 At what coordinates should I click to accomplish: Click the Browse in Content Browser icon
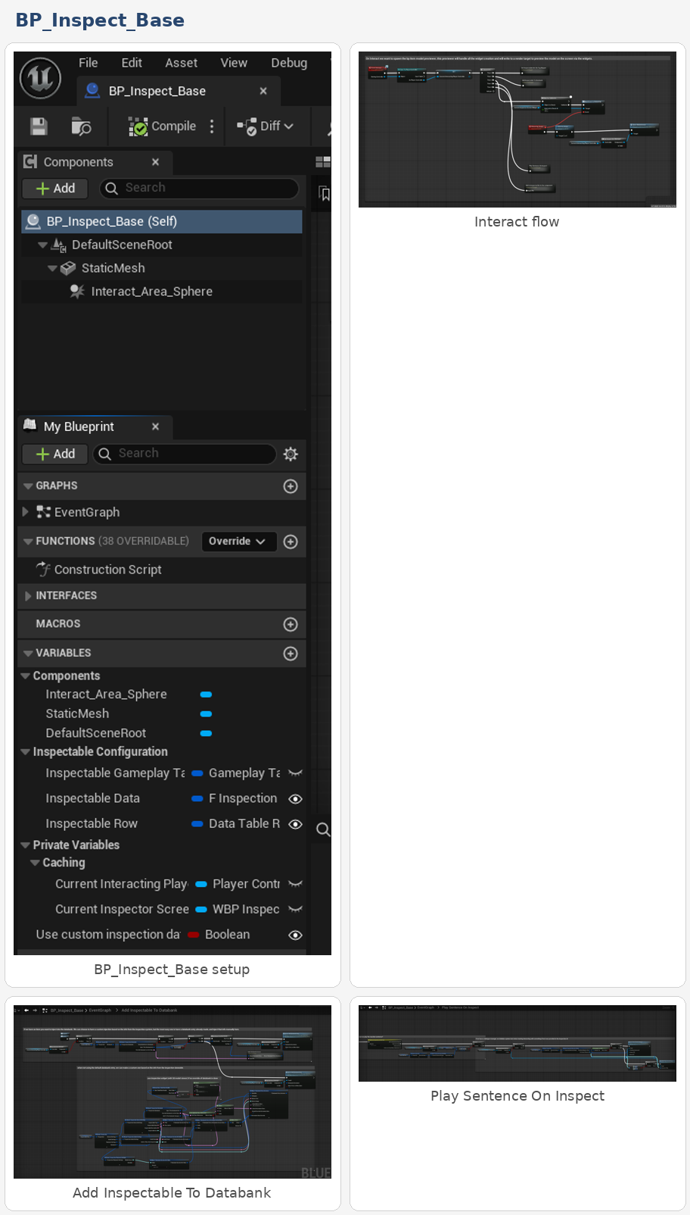click(80, 126)
